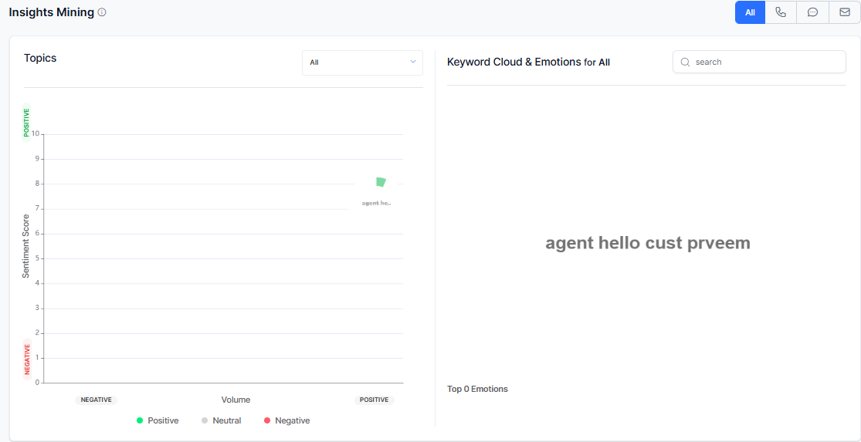Viewport: 861px width, 442px height.
Task: Expand the Topics dropdown chevron arrow
Action: pos(413,62)
